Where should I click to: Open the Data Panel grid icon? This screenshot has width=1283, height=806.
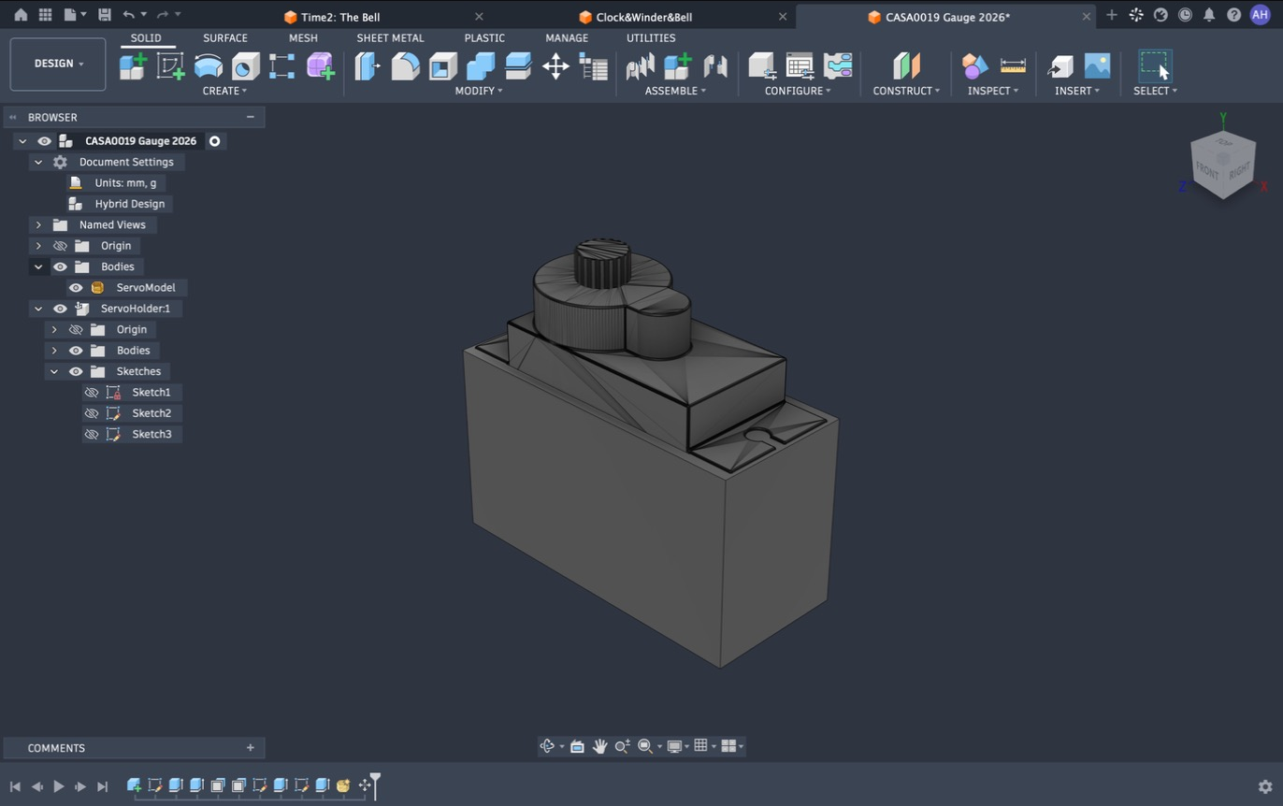click(x=45, y=15)
